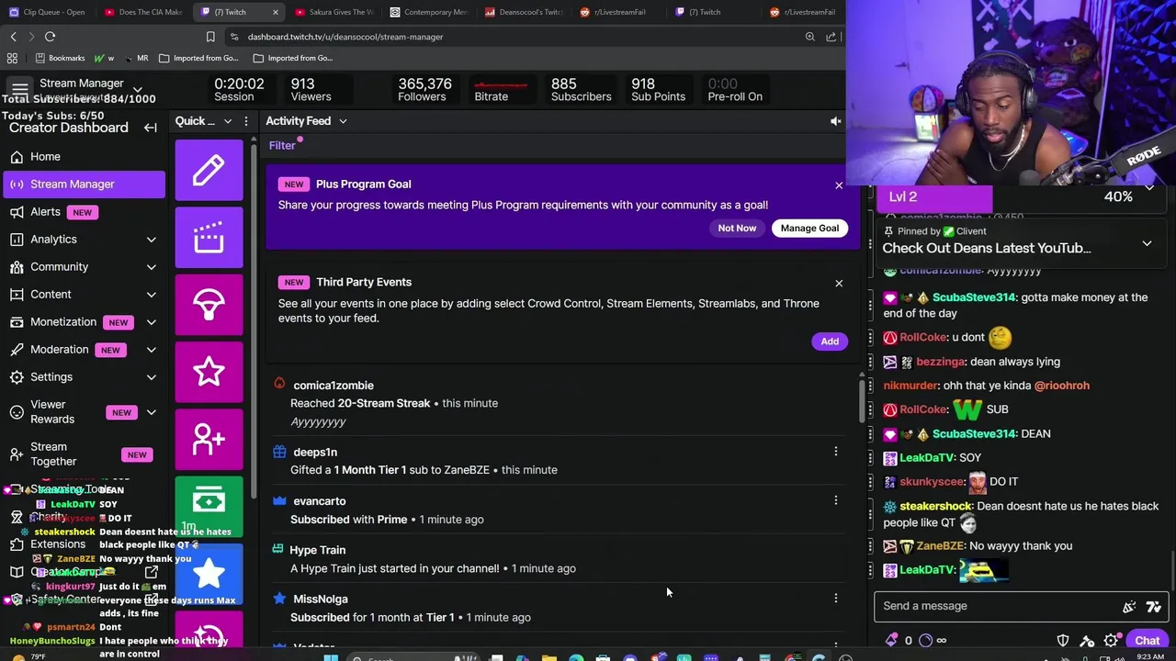Expand the Analytics sidebar section
This screenshot has height=661, width=1176.
pos(151,240)
